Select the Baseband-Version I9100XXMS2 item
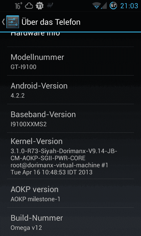Image resolution: width=141 pixels, height=236 pixels. click(70, 118)
